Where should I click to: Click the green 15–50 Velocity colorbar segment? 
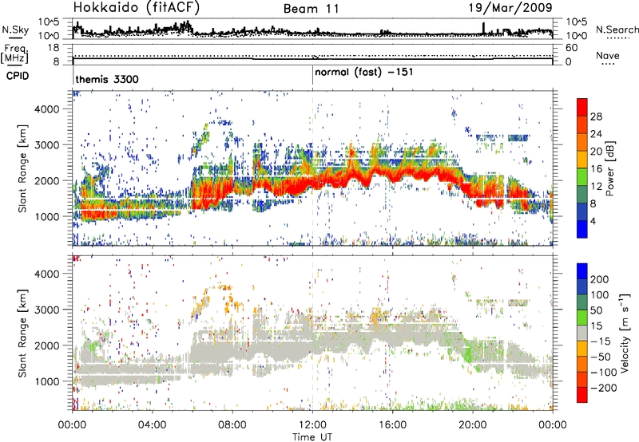coord(582,318)
